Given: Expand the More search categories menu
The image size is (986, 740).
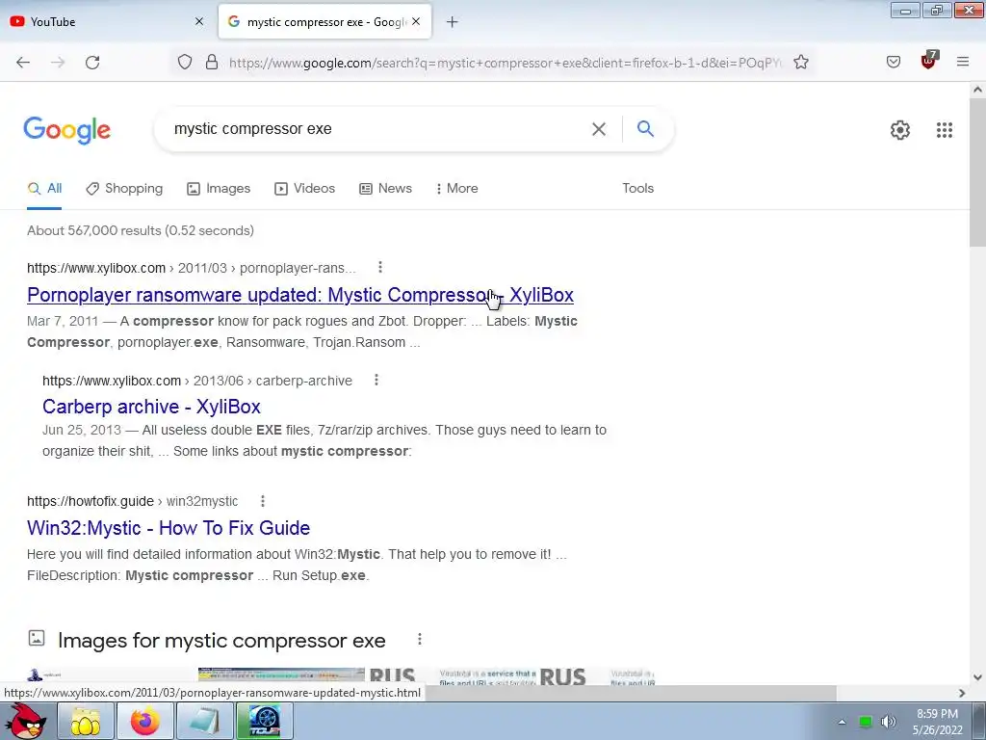Looking at the screenshot, I should click(x=457, y=189).
